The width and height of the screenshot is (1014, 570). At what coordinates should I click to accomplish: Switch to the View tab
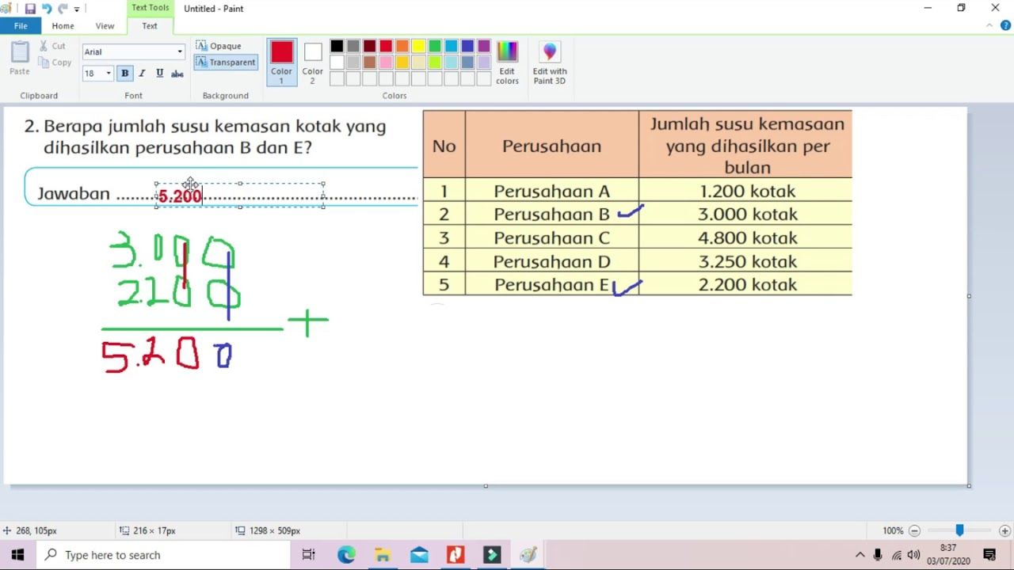(105, 26)
